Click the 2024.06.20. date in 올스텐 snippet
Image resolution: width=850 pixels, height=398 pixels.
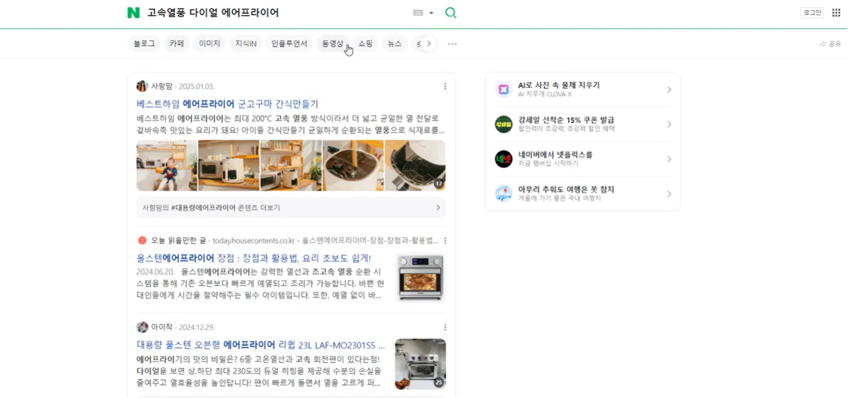[155, 272]
